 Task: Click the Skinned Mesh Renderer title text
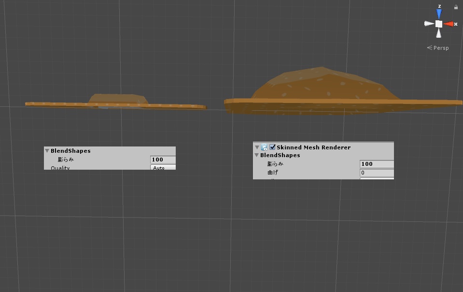[314, 147]
